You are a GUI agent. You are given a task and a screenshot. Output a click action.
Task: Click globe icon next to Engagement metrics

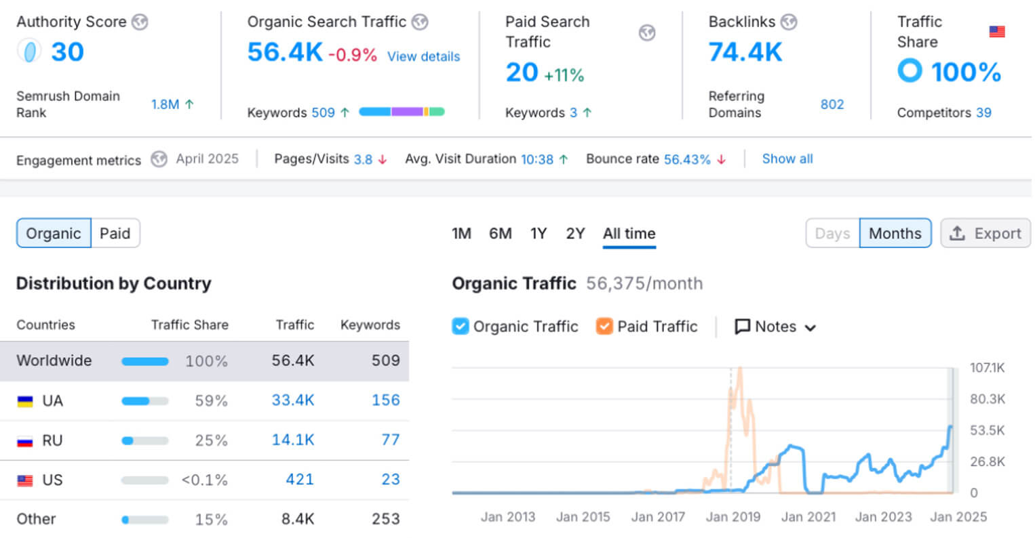pos(159,159)
